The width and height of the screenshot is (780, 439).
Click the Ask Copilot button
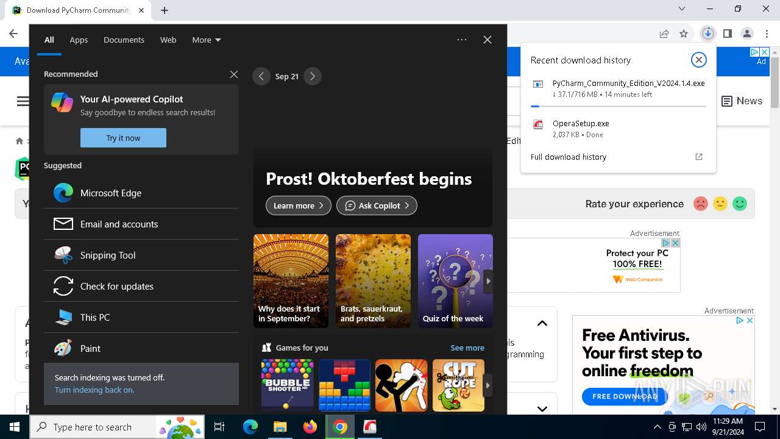click(x=377, y=205)
